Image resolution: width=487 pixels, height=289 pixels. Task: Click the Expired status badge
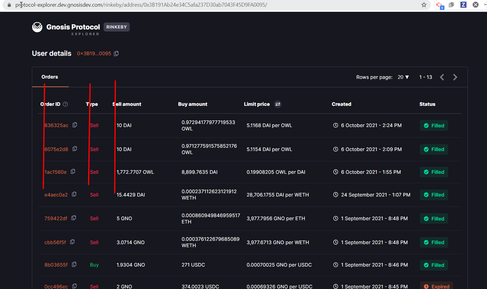point(437,286)
